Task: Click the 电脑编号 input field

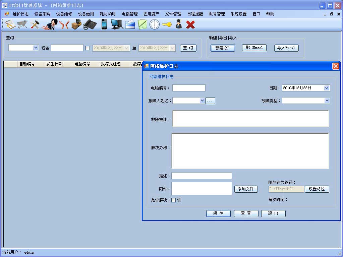Action: coord(189,88)
